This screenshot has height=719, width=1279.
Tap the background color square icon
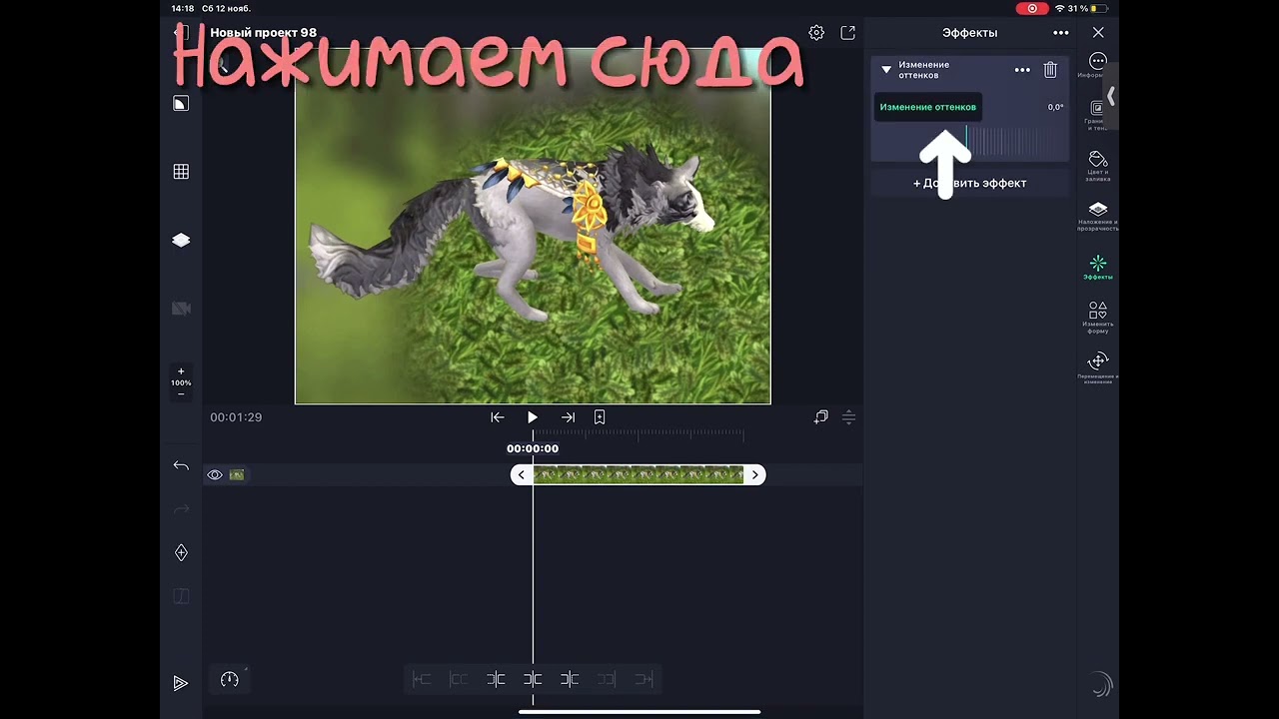tap(181, 103)
